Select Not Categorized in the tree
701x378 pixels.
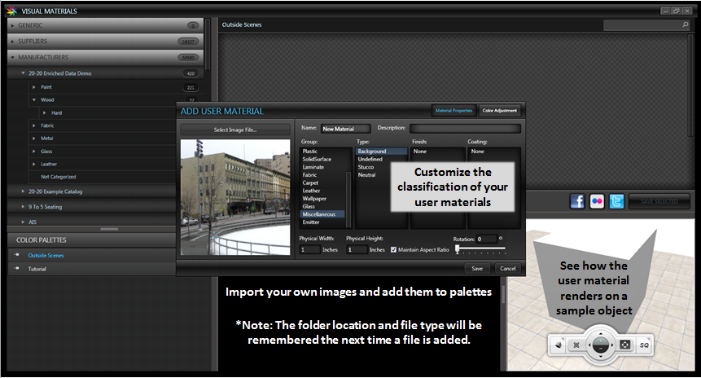click(x=58, y=177)
